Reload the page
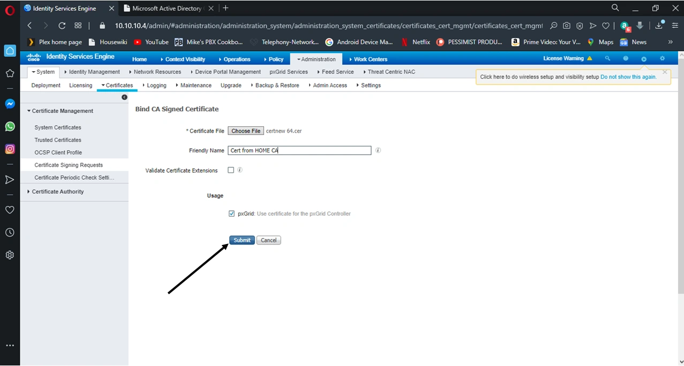Image resolution: width=684 pixels, height=366 pixels. 62,25
